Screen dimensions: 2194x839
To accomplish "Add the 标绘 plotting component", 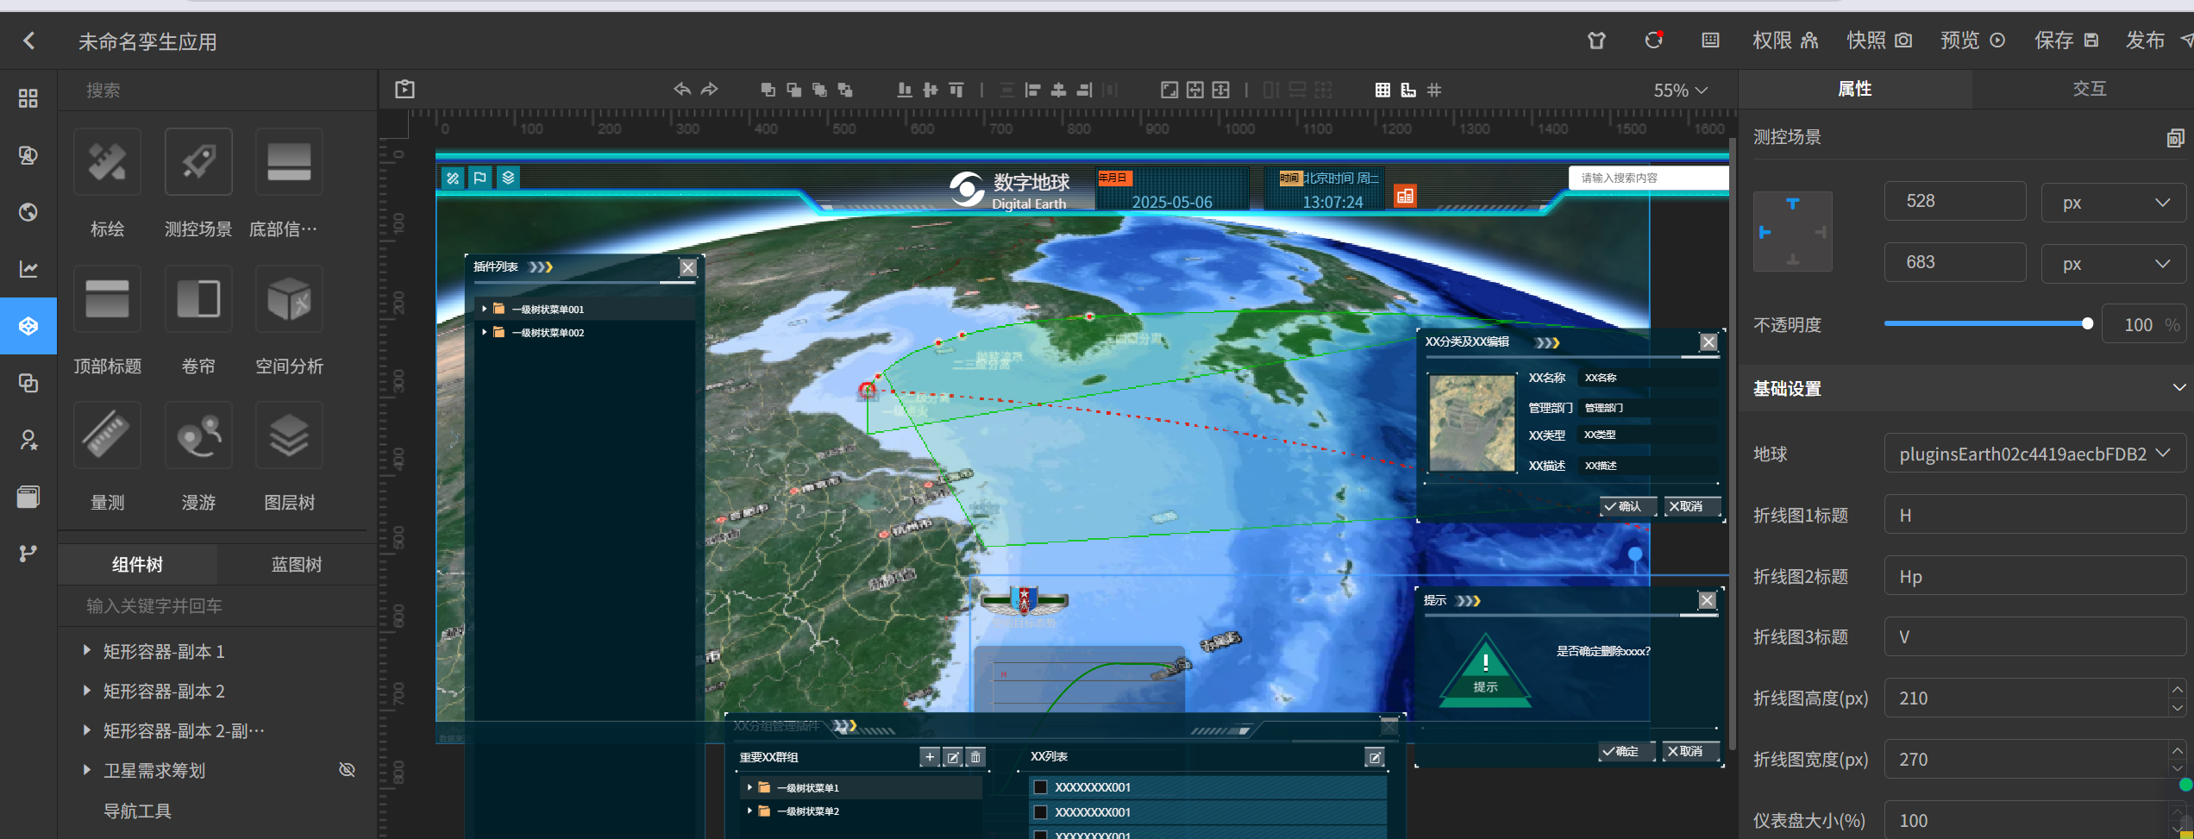I will point(107,162).
